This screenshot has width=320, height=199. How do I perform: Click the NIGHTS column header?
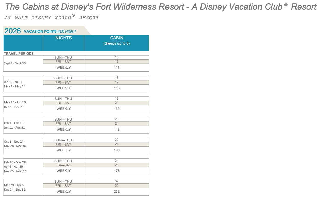(x=64, y=38)
